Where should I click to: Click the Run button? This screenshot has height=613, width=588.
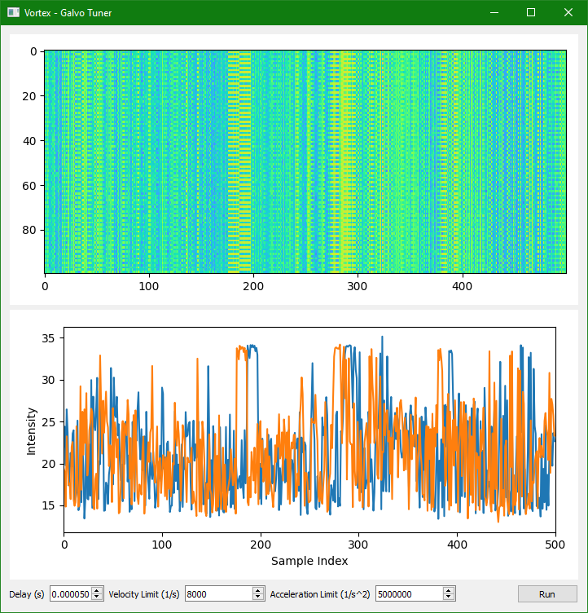tap(546, 594)
